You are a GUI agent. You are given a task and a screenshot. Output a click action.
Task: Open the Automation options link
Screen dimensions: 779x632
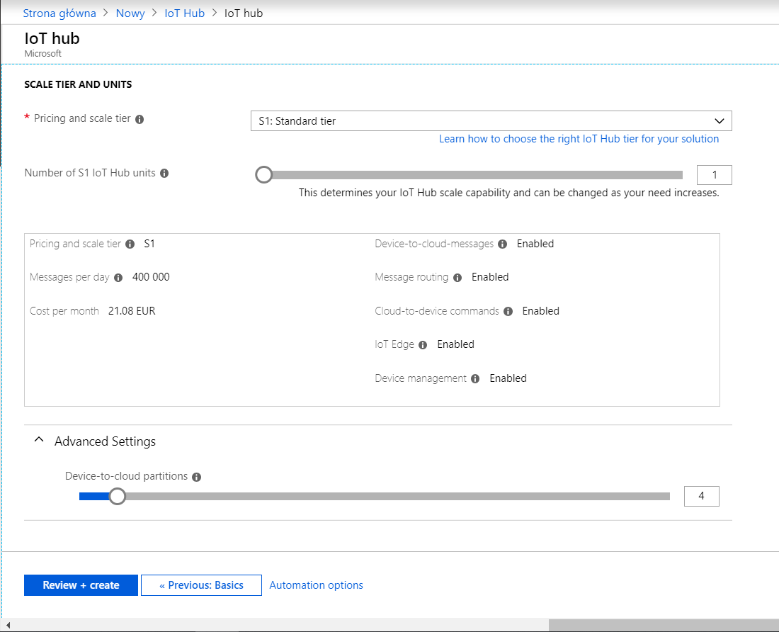316,585
